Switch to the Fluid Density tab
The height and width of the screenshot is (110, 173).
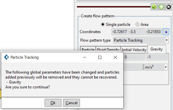(108, 49)
